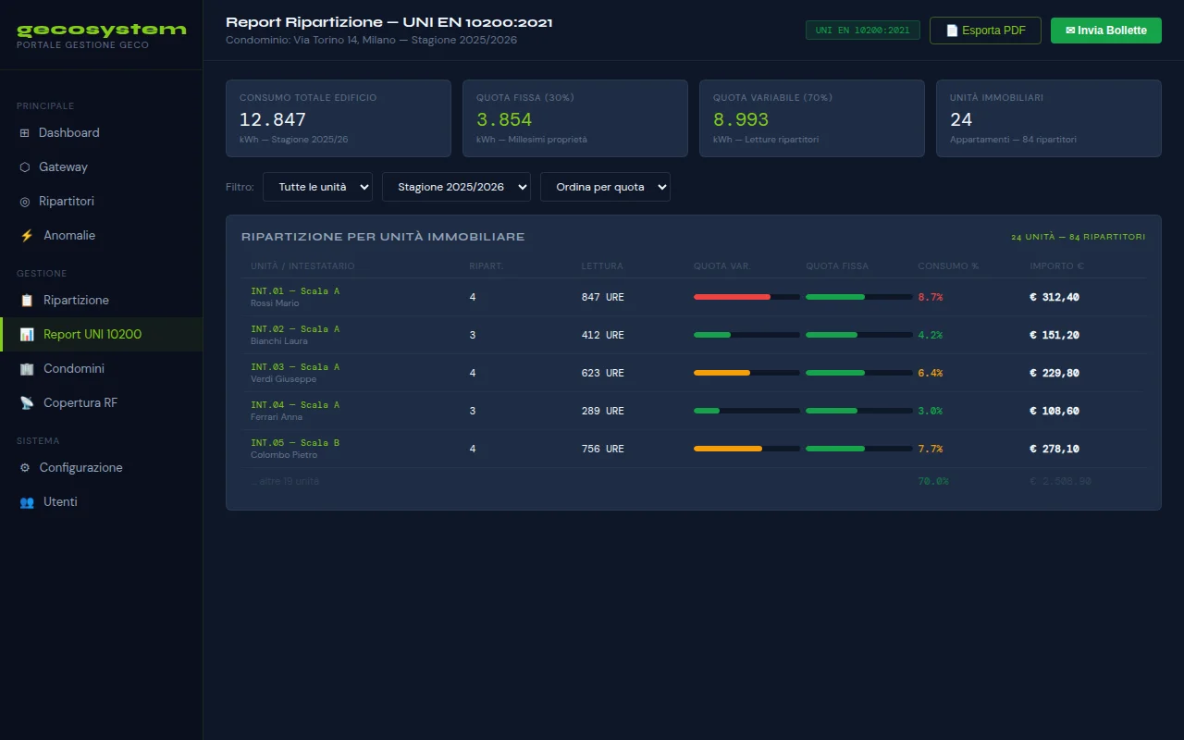Click the '6.4%' consumption value
This screenshot has height=740, width=1184.
931,373
